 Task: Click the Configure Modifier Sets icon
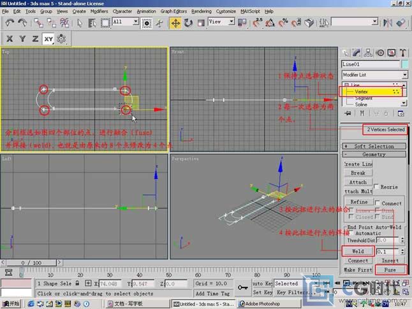point(401,113)
